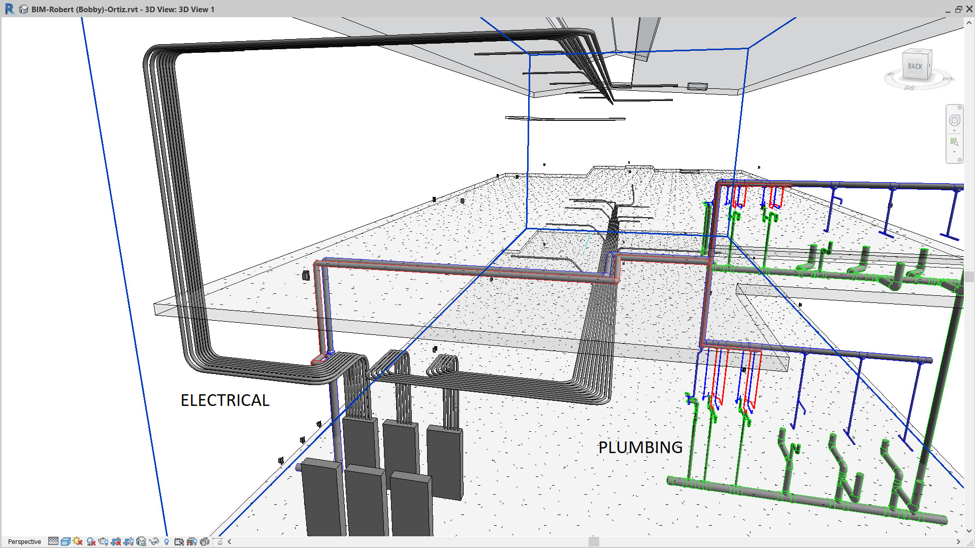975x548 pixels.
Task: Click Reveal Hidden Elements lightbulb
Action: (x=167, y=541)
